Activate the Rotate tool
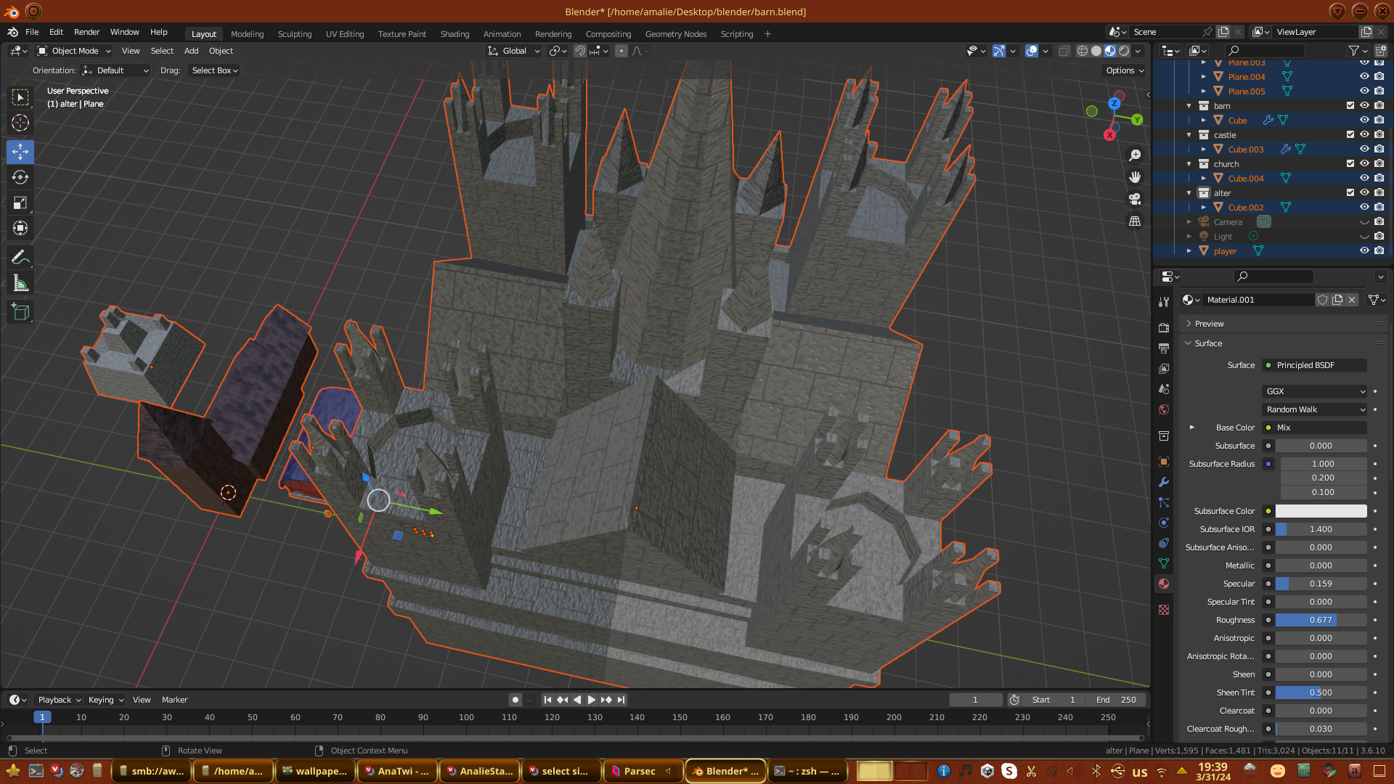Image resolution: width=1394 pixels, height=784 pixels. pyautogui.click(x=20, y=177)
